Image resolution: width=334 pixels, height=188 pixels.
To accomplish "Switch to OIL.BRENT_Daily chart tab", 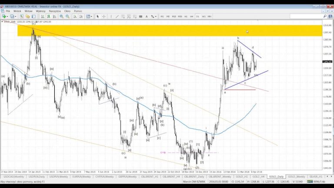I will (194, 177).
